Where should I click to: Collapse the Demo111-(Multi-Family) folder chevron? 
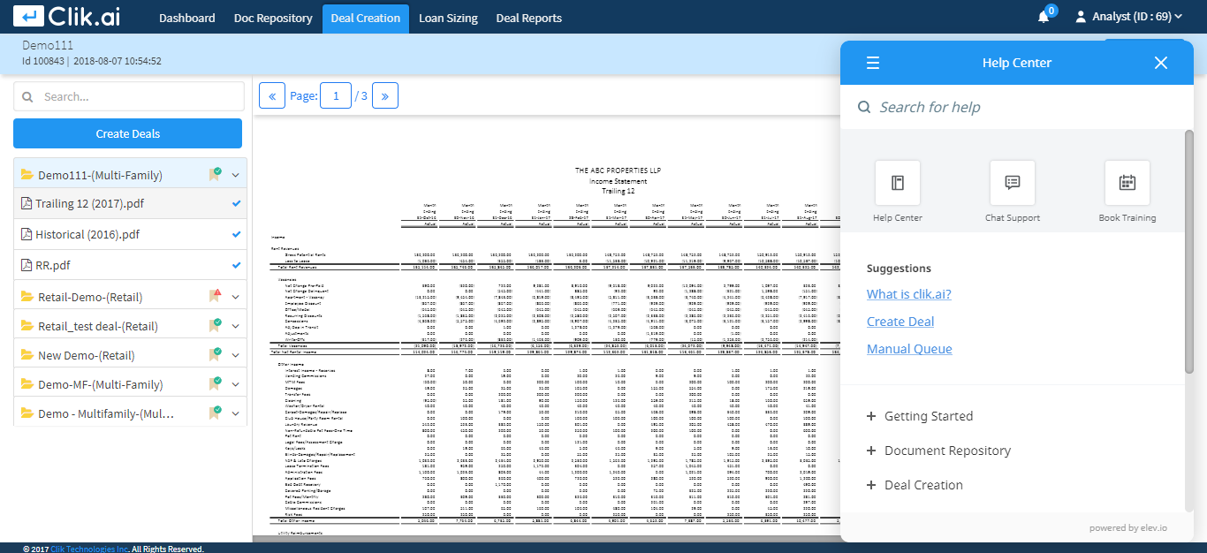pyautogui.click(x=236, y=175)
